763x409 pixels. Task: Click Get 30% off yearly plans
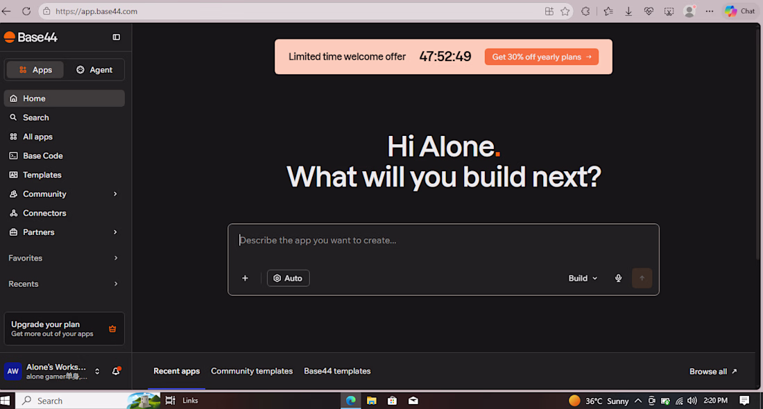coord(542,57)
